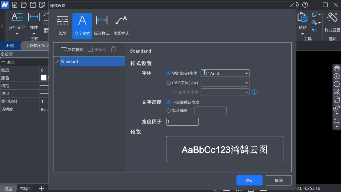The width and height of the screenshot is (341, 192).
Task: Click the delete style trash icon
Action: (113, 49)
